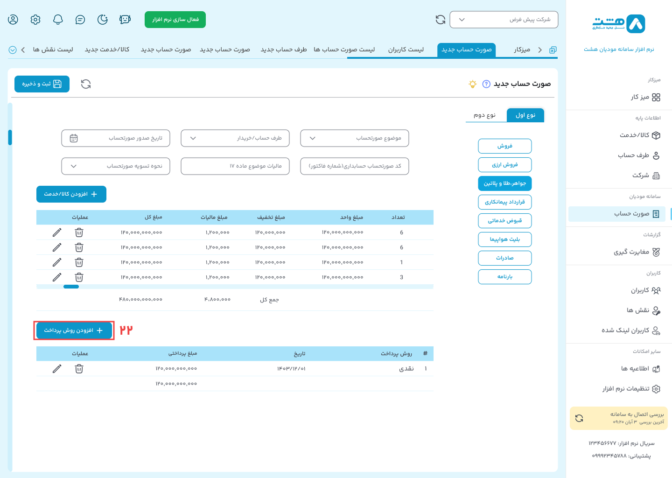Viewport: 672px width, 478px height.
Task: Click the horizontal scrollbar under items table
Action: tap(71, 287)
